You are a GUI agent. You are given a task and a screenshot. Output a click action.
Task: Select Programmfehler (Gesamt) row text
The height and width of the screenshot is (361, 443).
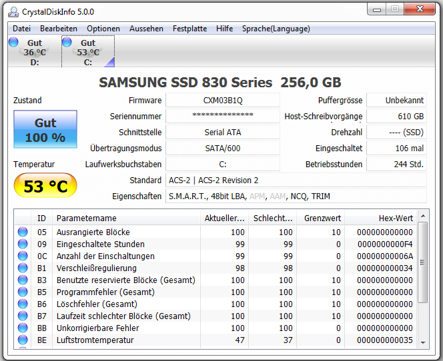(105, 292)
